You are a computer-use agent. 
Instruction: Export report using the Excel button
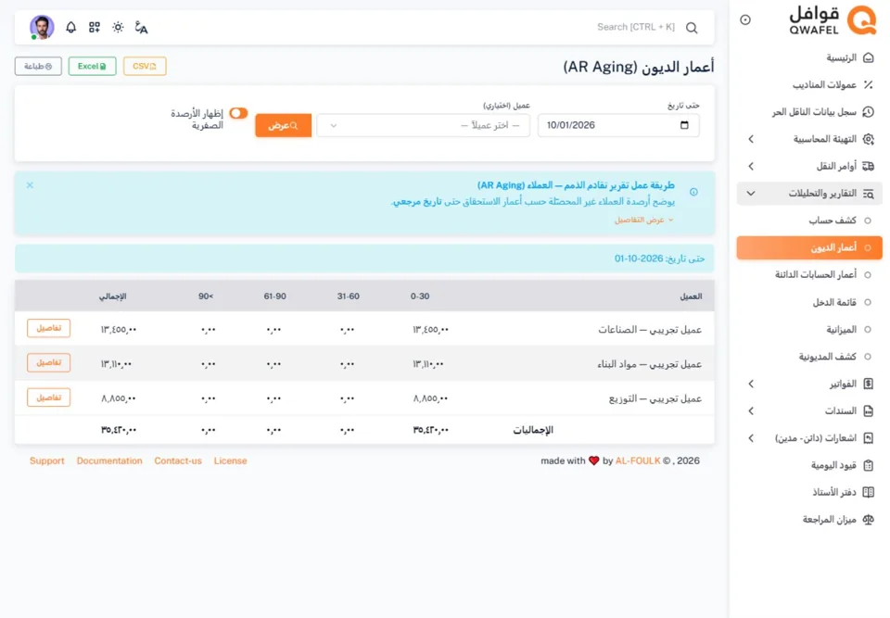click(92, 67)
